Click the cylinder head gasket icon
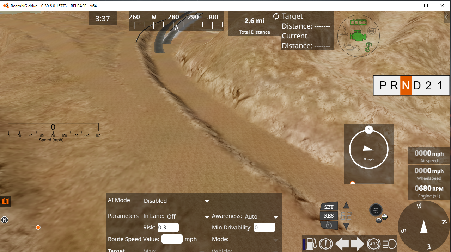 pyautogui.click(x=358, y=23)
